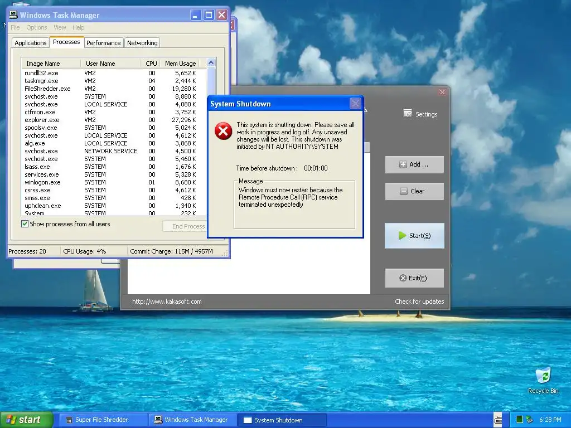Open the Recycle Bin desktop icon
This screenshot has height=428, width=571.
coord(543,380)
